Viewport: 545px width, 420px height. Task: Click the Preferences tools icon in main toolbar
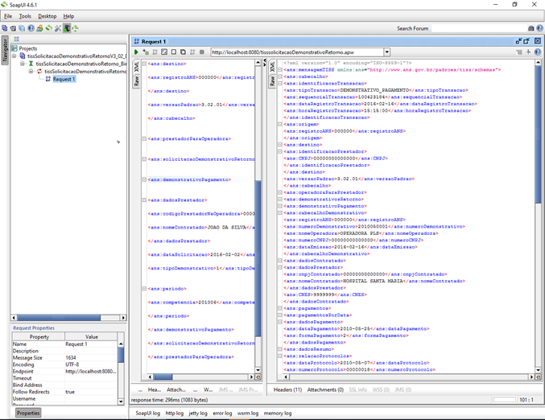pyautogui.click(x=57, y=28)
